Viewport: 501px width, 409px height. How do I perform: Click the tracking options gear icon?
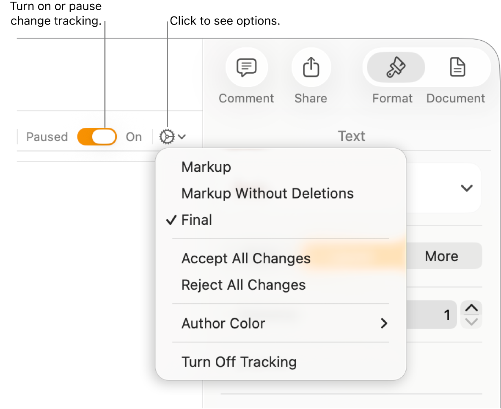[x=168, y=136]
